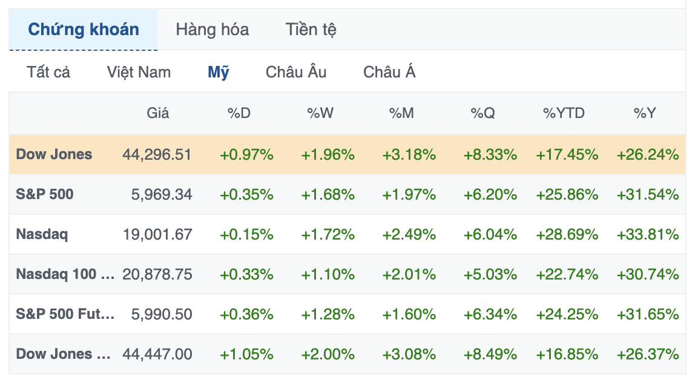Switch to the Việt Nam market filter

(139, 72)
